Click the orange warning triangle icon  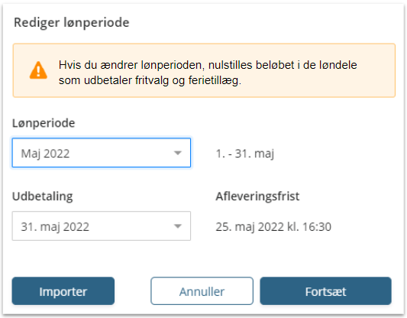tap(38, 70)
